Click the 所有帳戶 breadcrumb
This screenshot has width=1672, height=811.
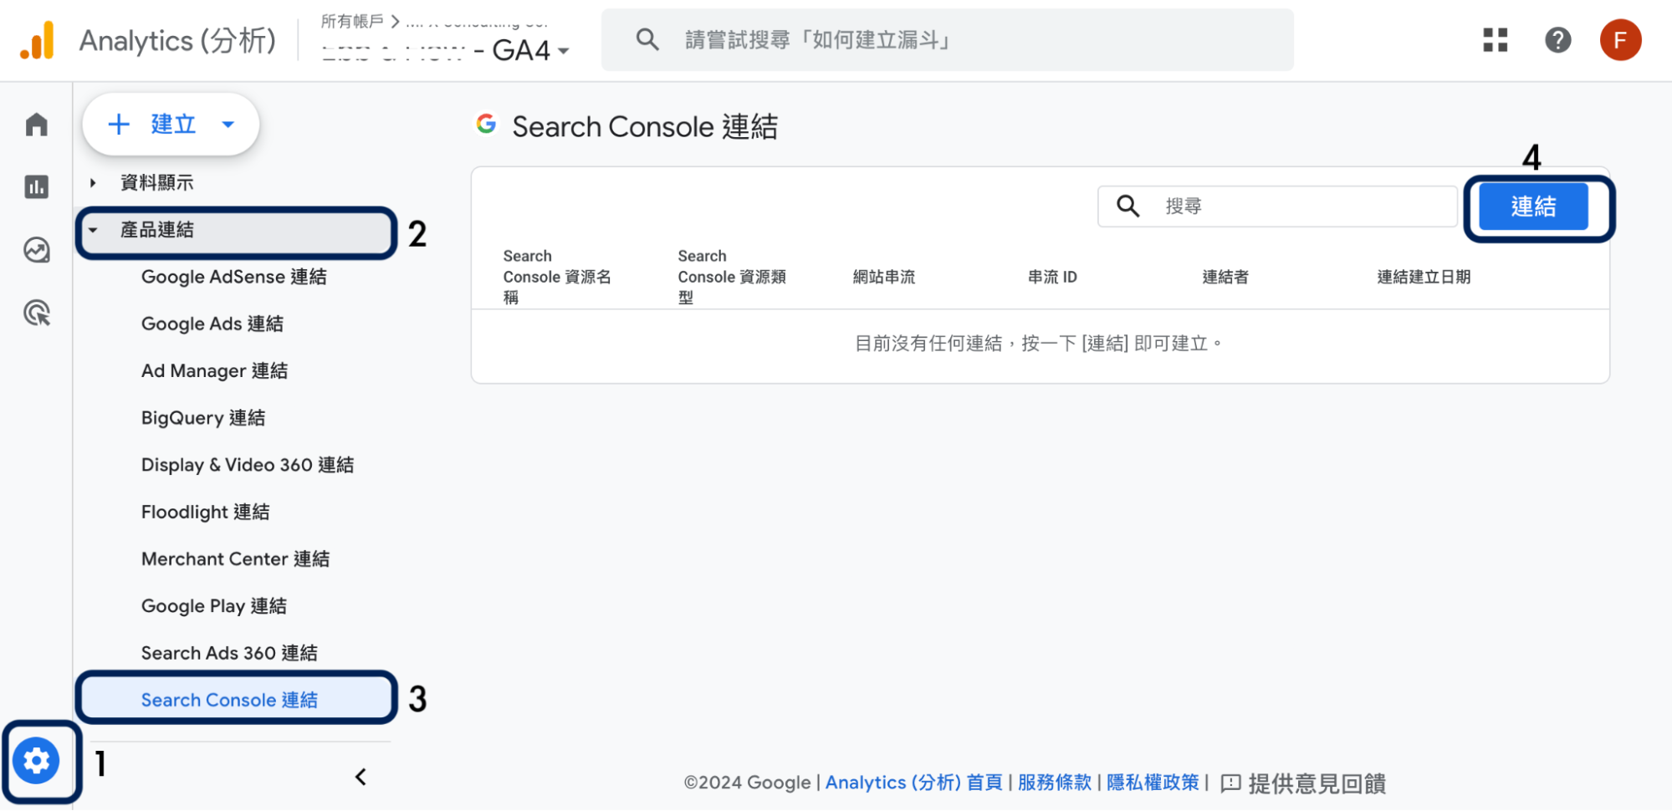pos(352,20)
